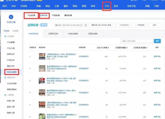Viewport: 165px width, 119px height.
Task: Open 卖家人群 in sidebar
Action: click(x=11, y=107)
